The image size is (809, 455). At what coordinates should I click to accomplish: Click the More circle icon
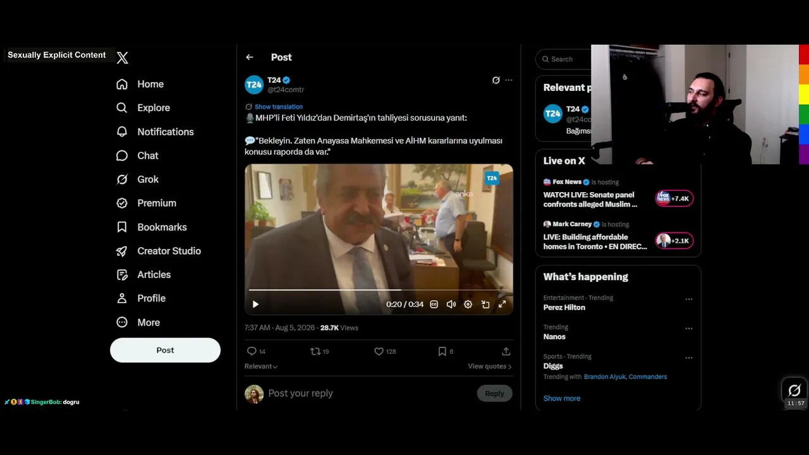(122, 322)
